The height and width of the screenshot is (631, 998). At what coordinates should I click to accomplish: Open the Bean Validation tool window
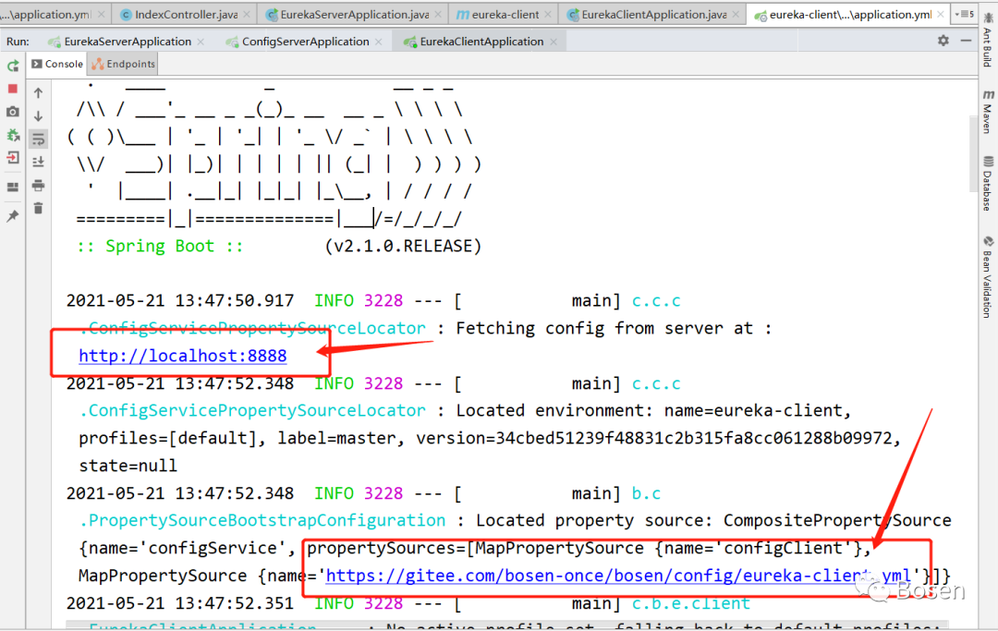988,277
